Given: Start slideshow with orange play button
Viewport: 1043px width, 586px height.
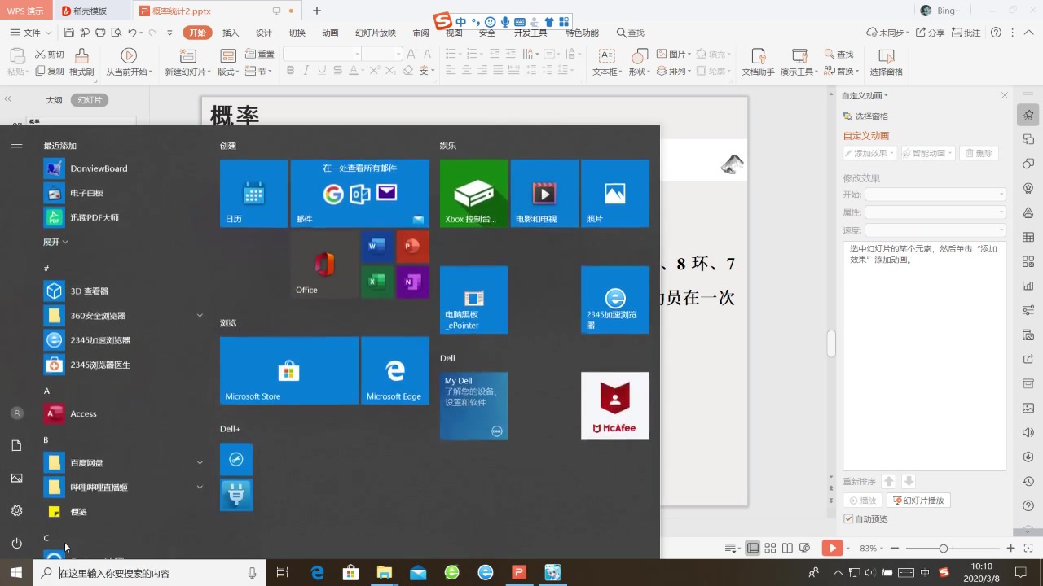Looking at the screenshot, I should (x=832, y=549).
